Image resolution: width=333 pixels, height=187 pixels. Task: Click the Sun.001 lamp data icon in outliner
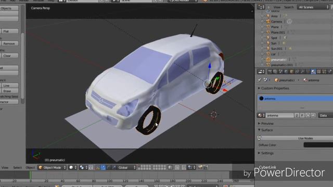coord(290,48)
